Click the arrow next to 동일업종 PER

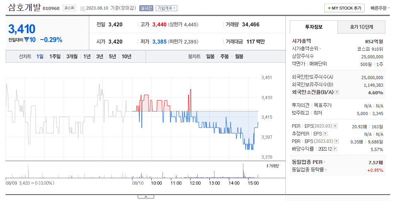pos(324,162)
